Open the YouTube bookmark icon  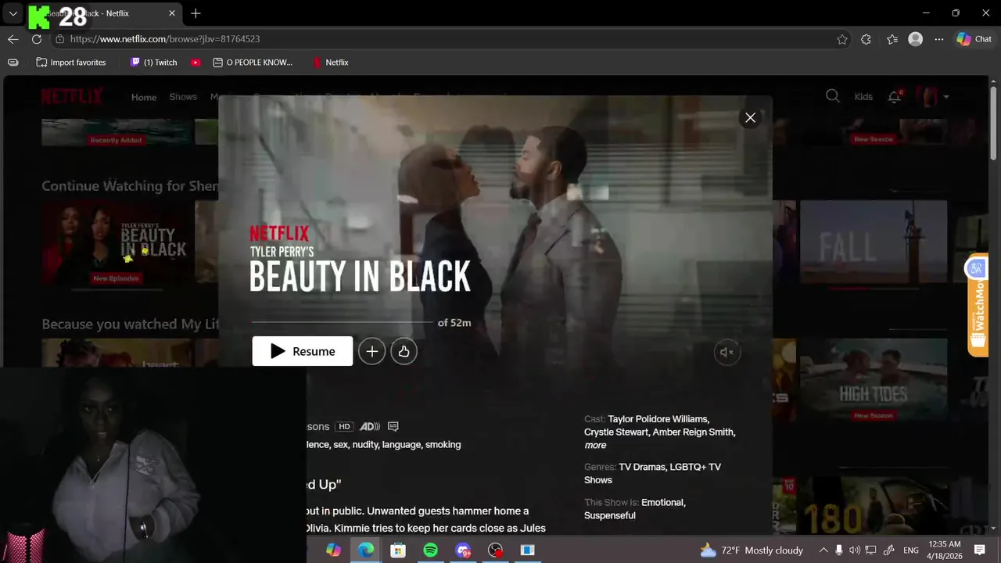[x=196, y=63]
